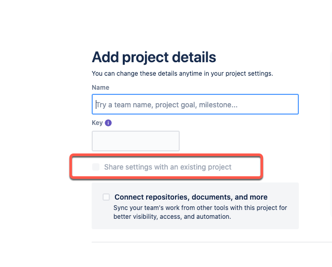Focus the project Name text field

point(195,104)
